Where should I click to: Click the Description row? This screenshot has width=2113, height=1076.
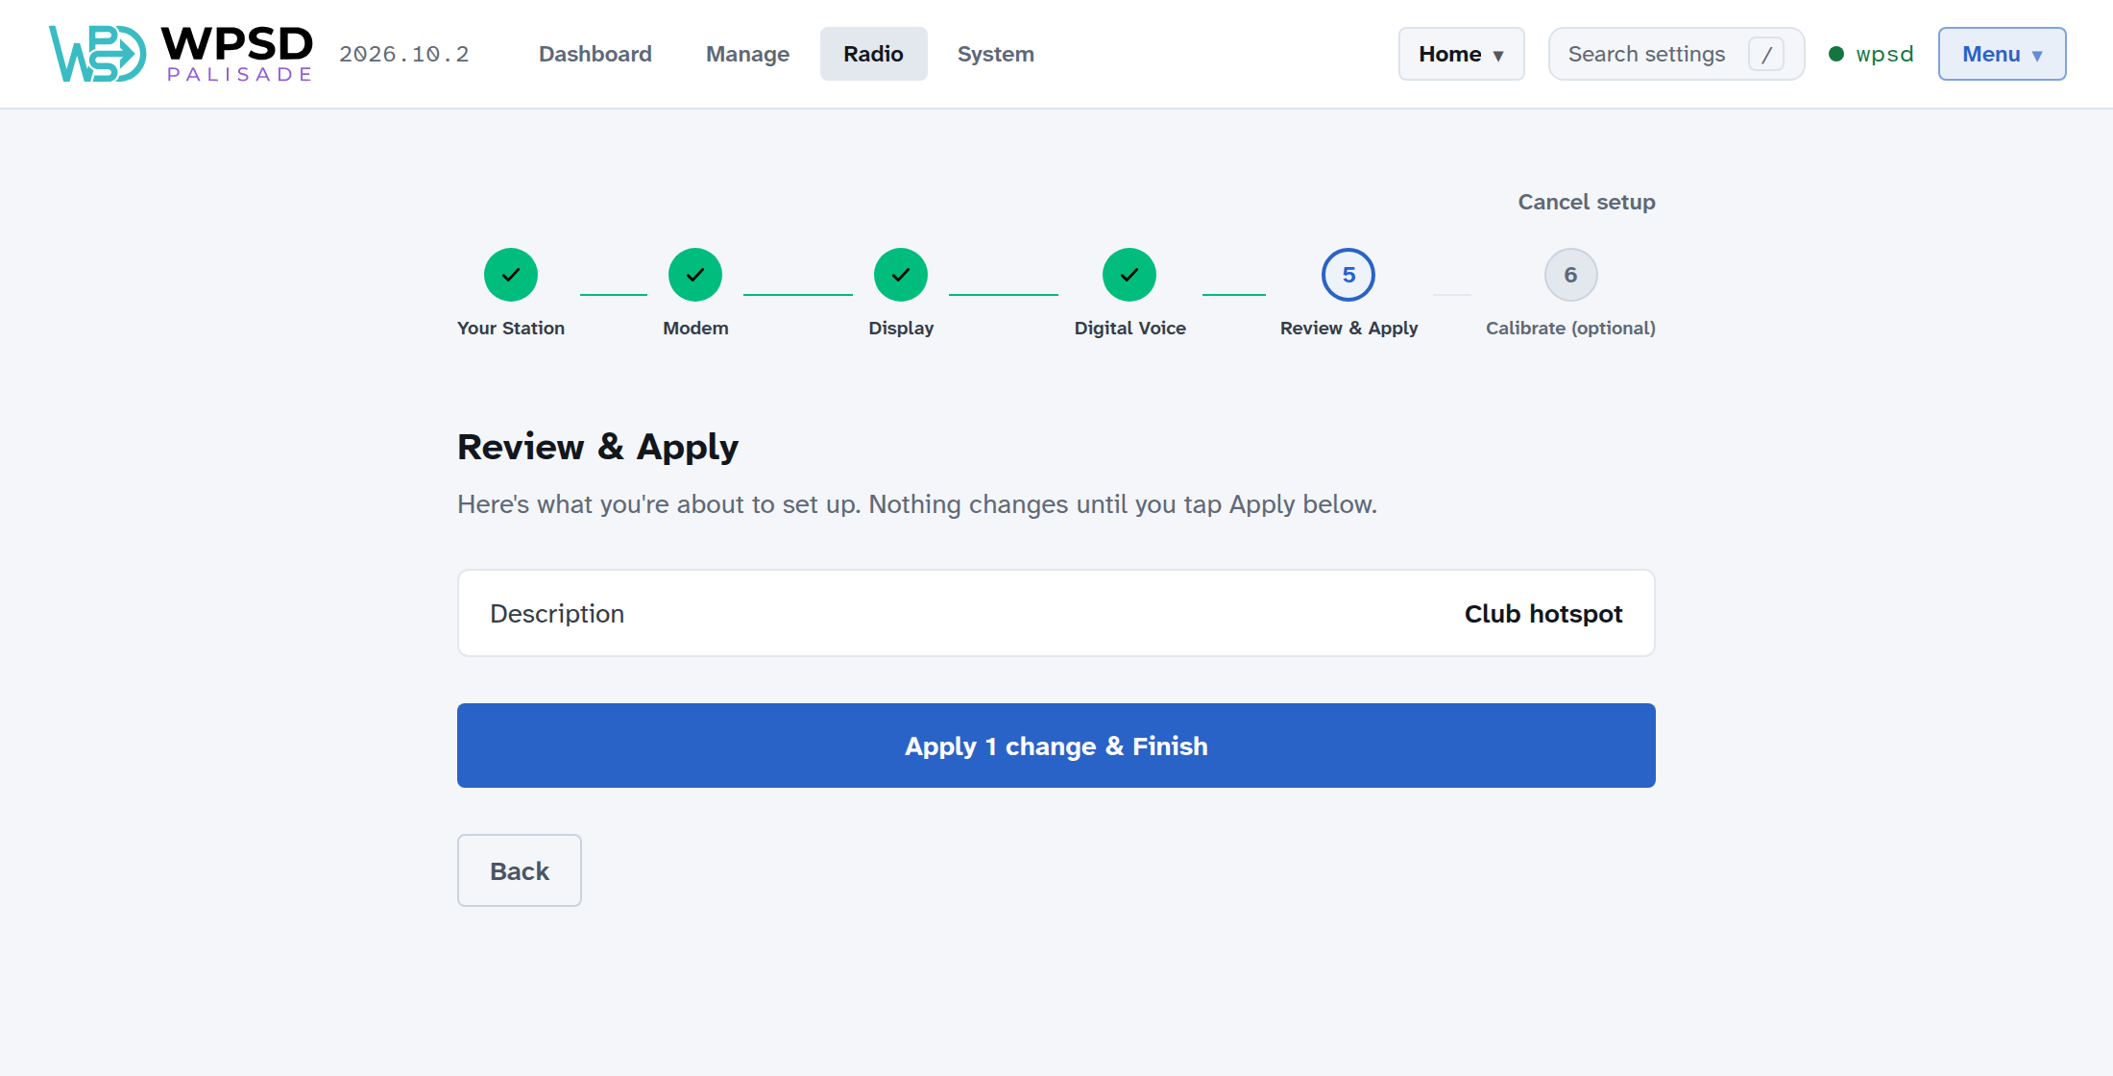pyautogui.click(x=1056, y=613)
